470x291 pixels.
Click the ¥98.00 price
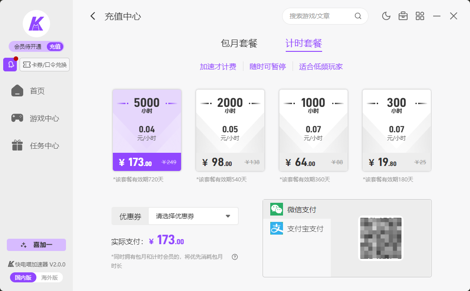tap(218, 162)
